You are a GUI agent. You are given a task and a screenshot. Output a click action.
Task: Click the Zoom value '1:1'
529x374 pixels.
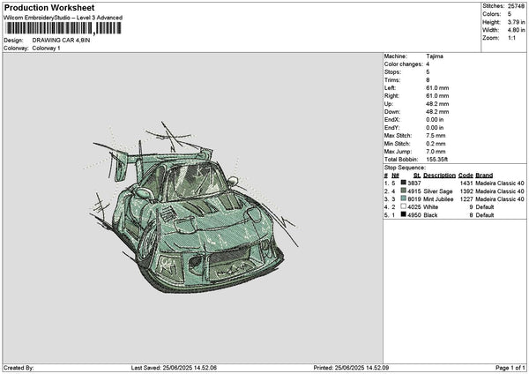pyautogui.click(x=511, y=38)
